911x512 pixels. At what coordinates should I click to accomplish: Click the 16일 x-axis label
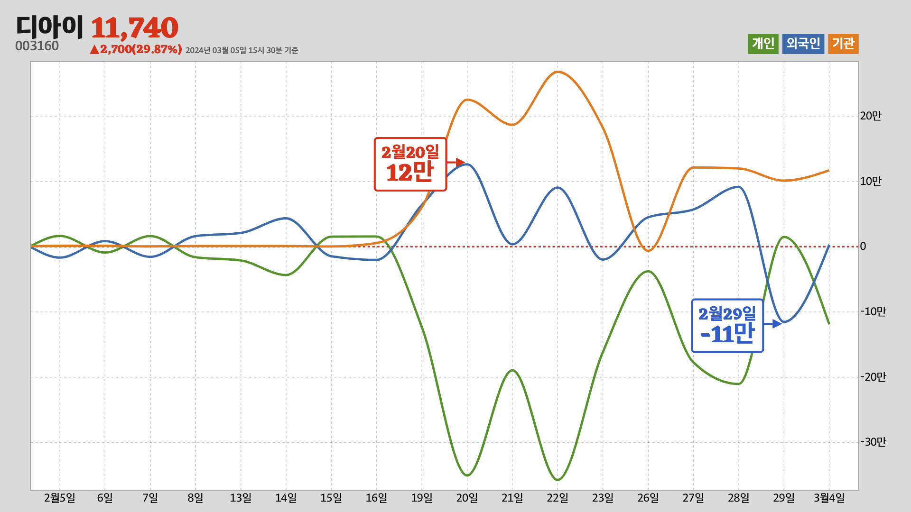377,498
